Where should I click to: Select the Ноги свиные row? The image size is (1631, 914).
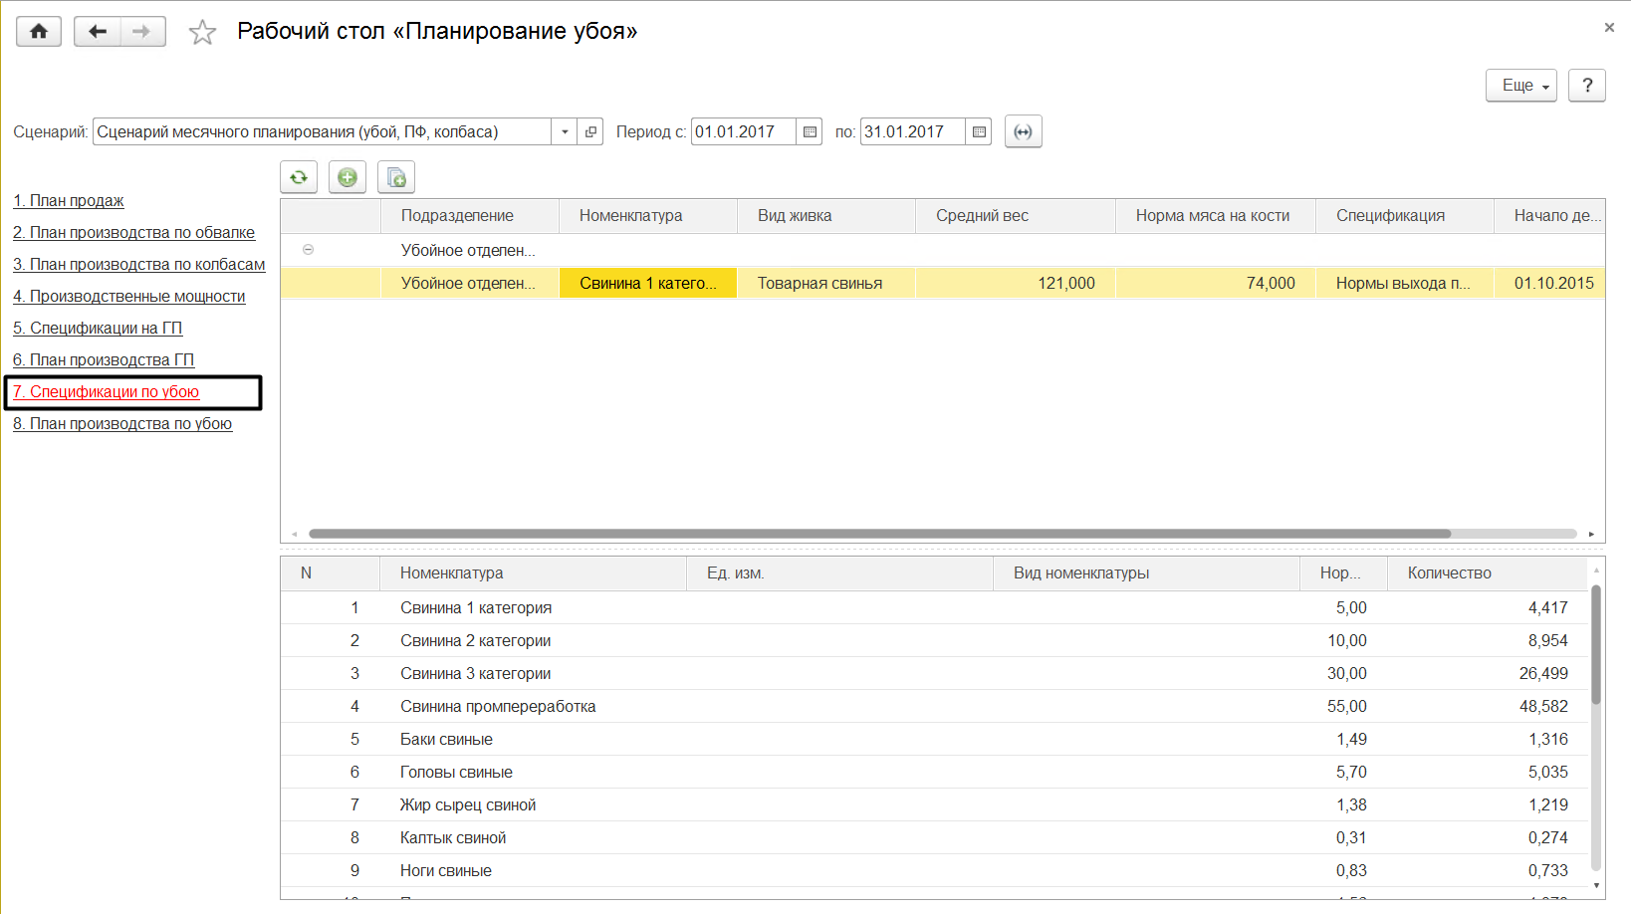934,870
